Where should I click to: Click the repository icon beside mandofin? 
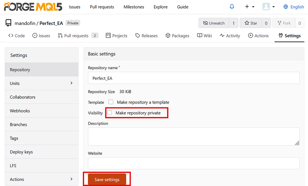tap(8, 23)
